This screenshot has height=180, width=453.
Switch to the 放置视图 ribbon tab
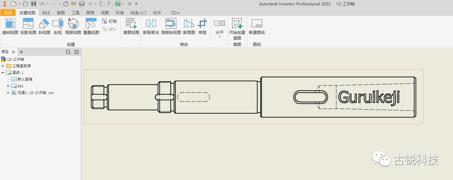[27, 13]
